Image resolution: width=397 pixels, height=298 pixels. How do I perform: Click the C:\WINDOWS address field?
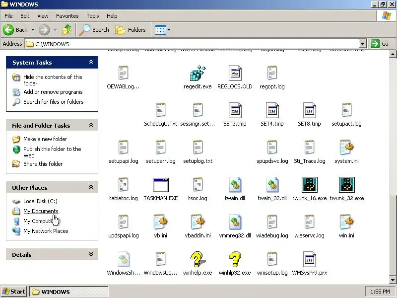(192, 44)
